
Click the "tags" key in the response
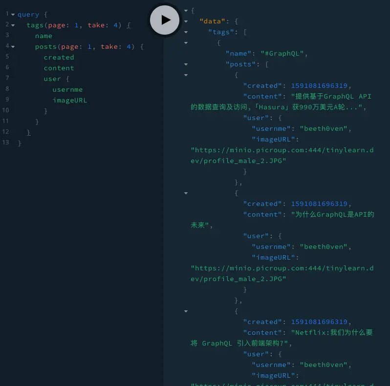[221, 32]
